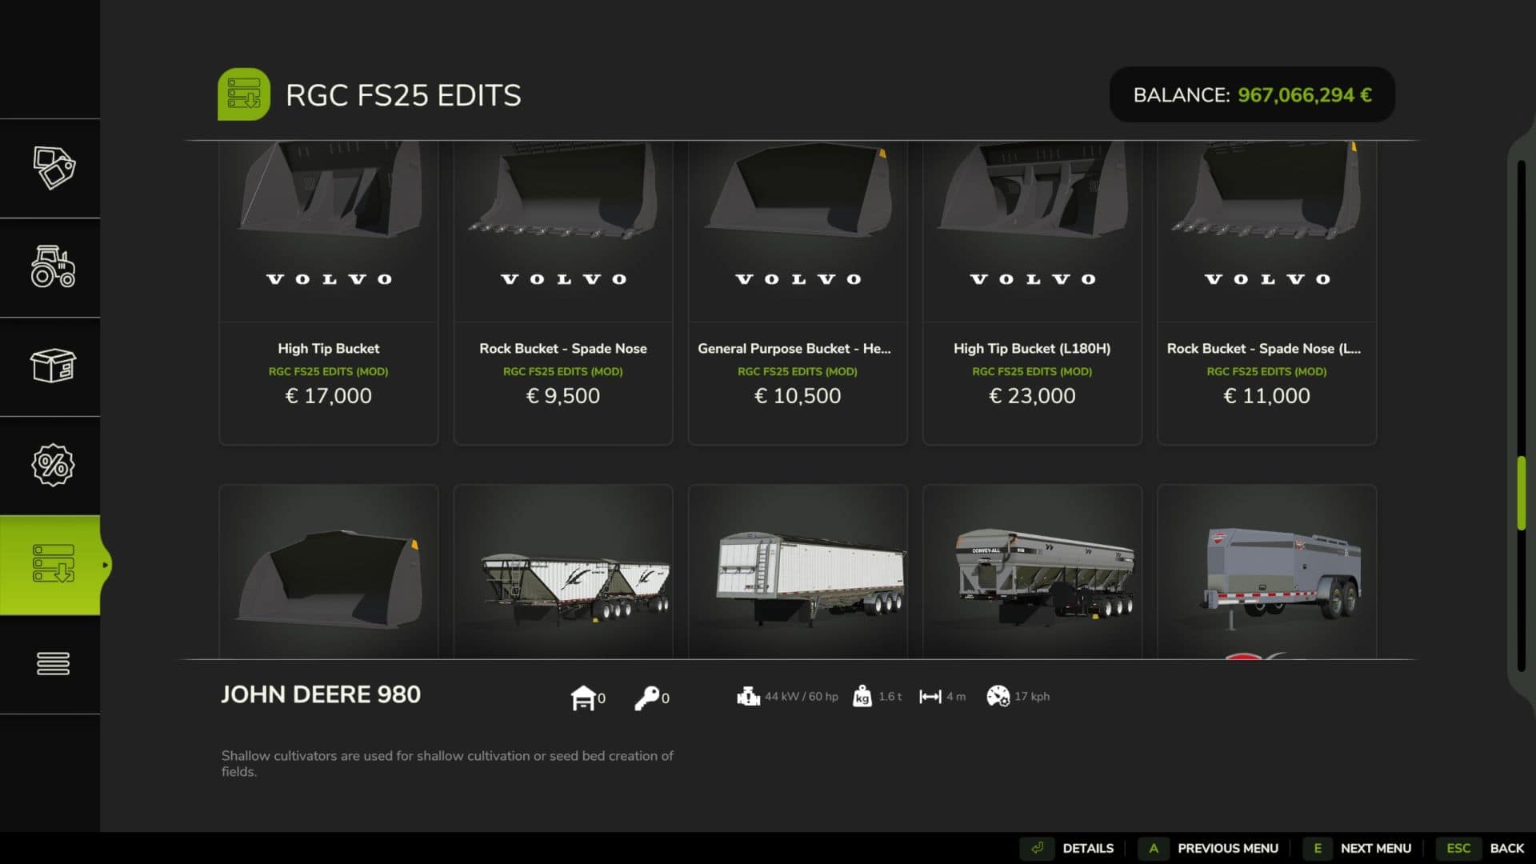Open the hamburger list icon in sidebar

pyautogui.click(x=54, y=663)
